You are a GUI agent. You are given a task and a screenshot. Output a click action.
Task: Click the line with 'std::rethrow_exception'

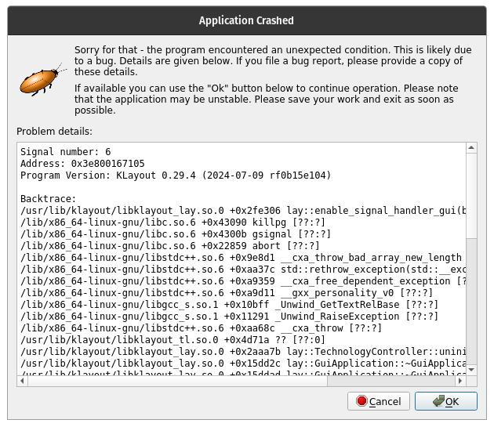(243, 270)
